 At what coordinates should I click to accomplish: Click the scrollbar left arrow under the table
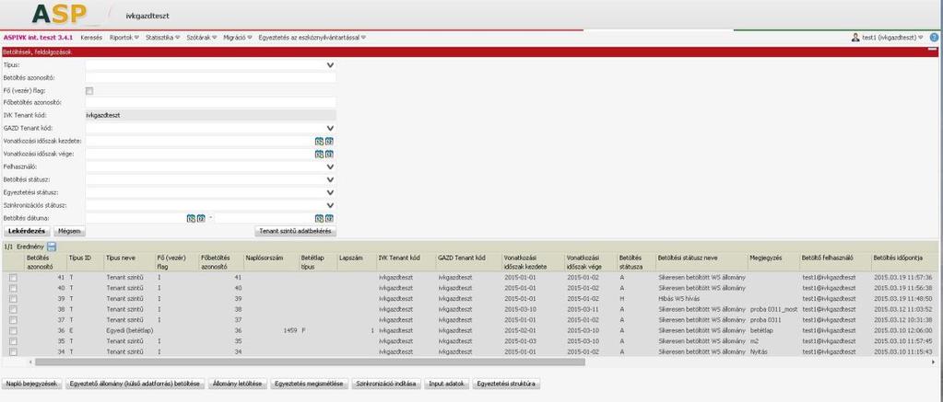point(30,362)
